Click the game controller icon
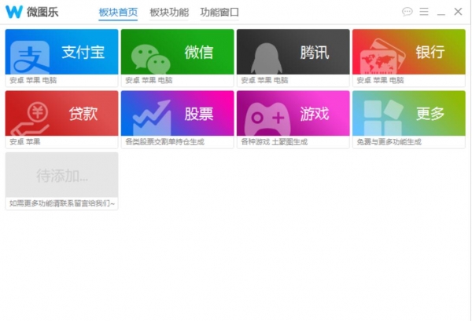 click(x=267, y=119)
